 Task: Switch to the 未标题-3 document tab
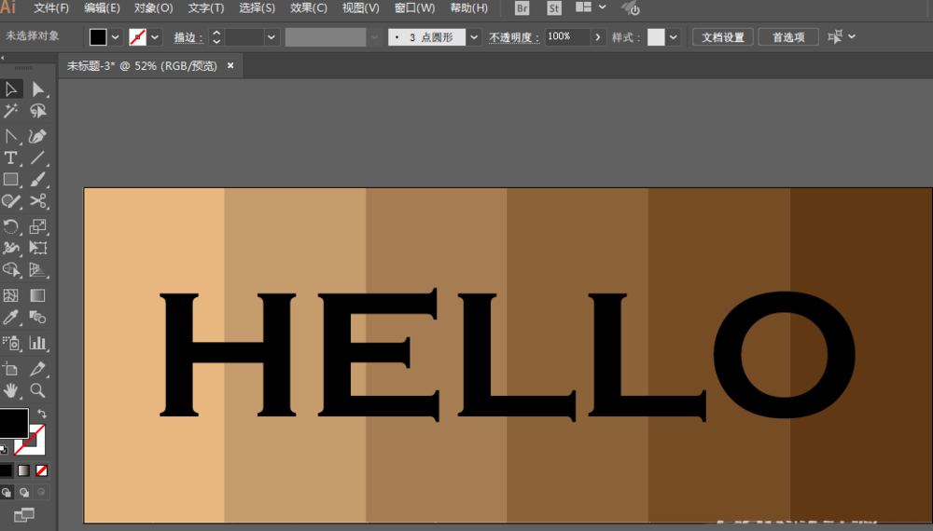142,66
